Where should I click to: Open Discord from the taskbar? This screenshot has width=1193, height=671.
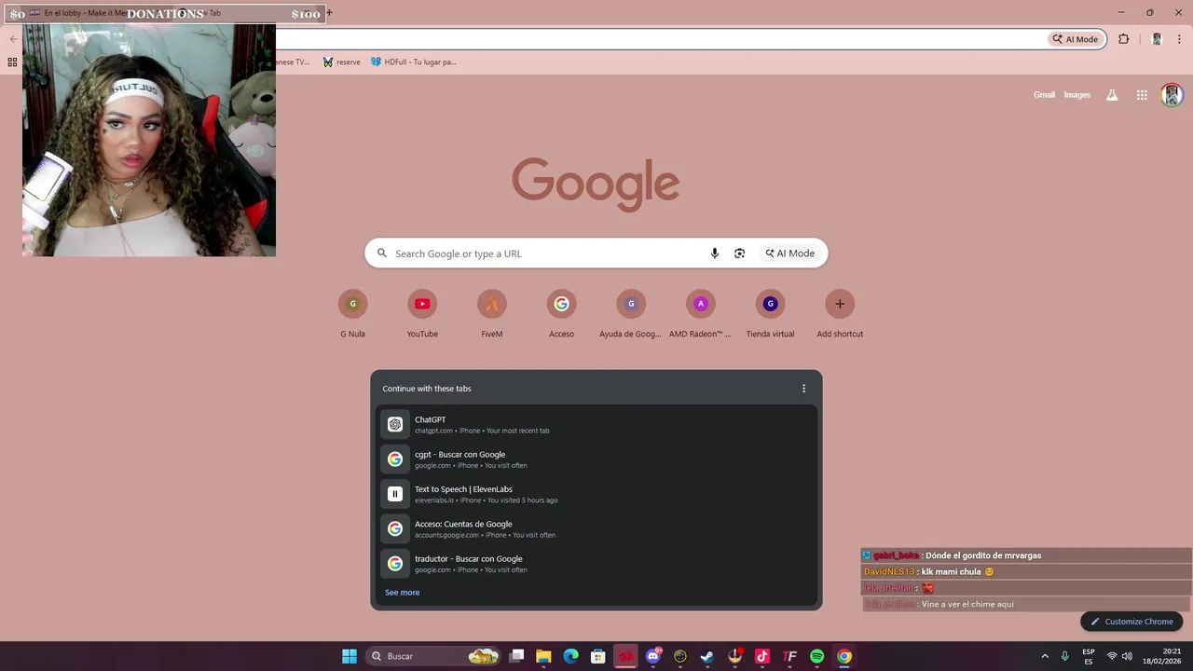point(653,656)
